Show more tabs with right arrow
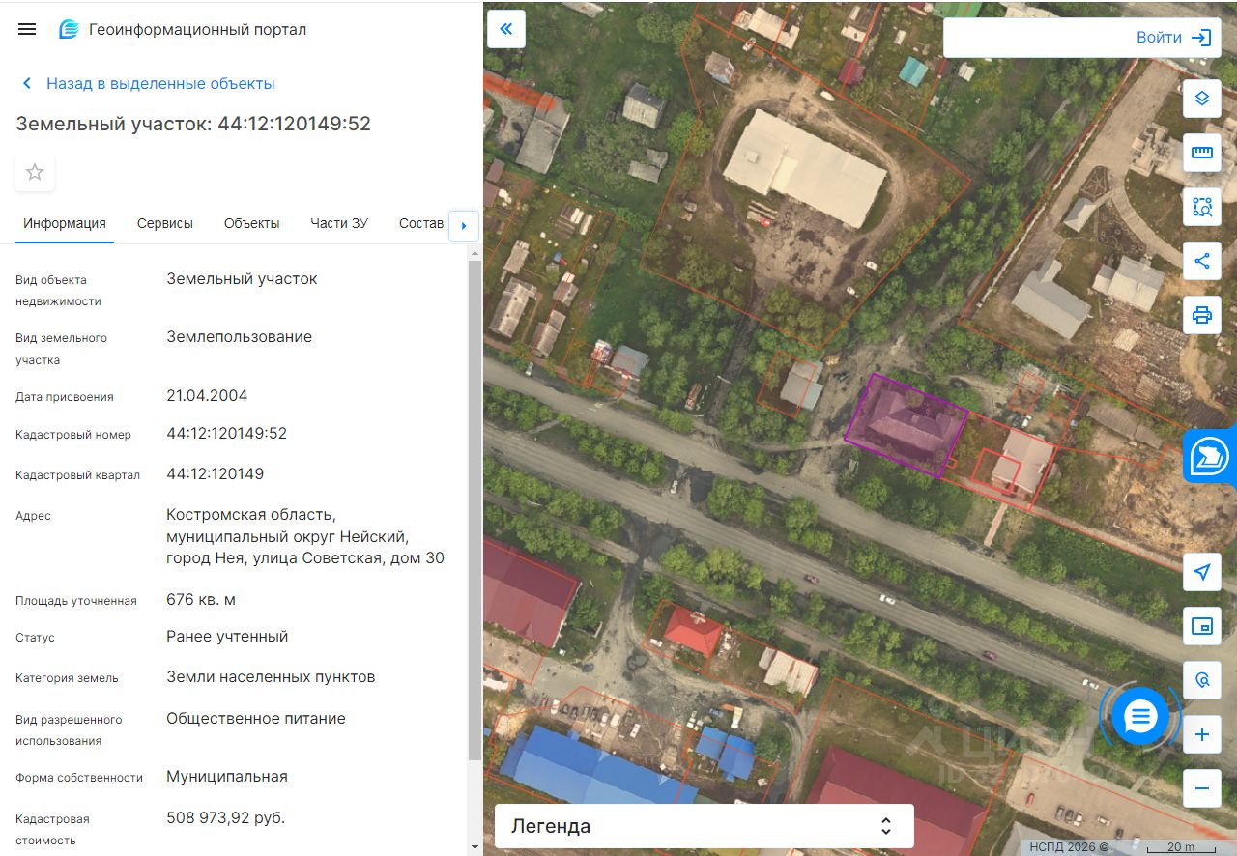 (x=464, y=225)
